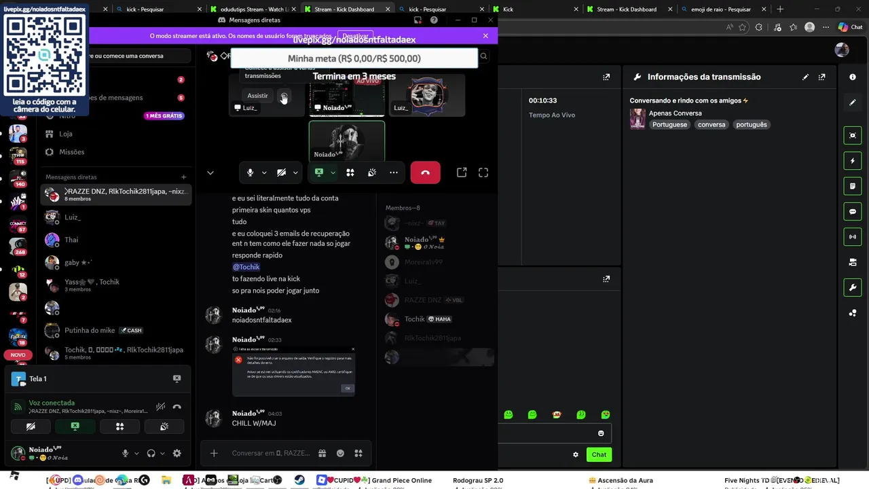The image size is (869, 489).
Task: Switch to odudutips Stream browser tab
Action: pos(253,10)
